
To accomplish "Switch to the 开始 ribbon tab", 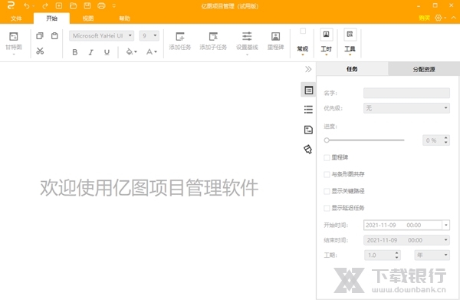I will click(x=51, y=18).
